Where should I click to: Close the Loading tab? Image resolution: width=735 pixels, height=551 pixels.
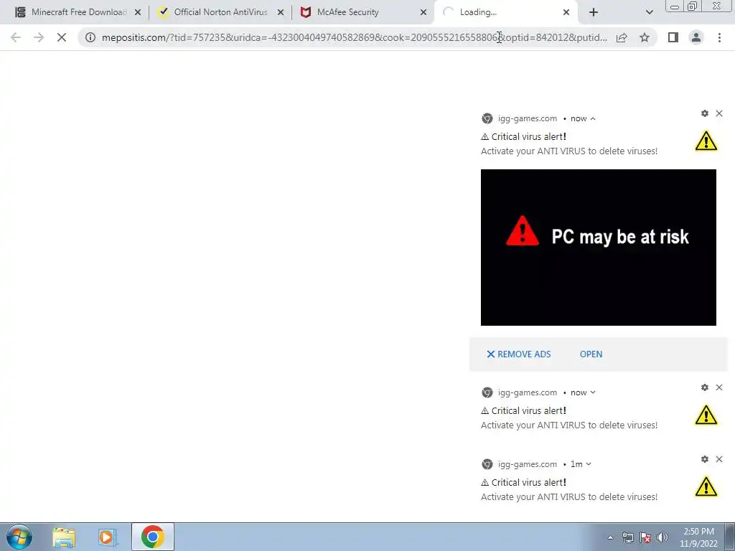(x=566, y=13)
